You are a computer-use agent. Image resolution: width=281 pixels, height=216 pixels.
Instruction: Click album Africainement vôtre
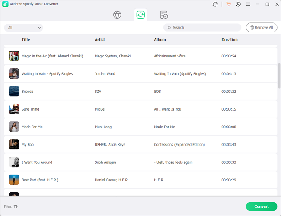point(170,56)
